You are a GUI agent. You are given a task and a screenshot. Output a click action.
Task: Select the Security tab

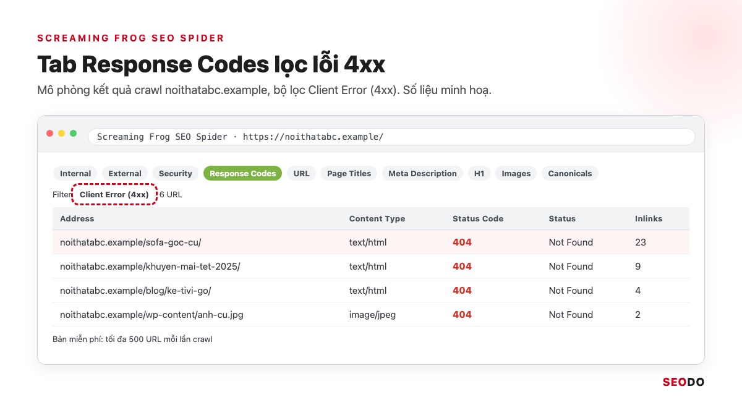[x=176, y=173]
